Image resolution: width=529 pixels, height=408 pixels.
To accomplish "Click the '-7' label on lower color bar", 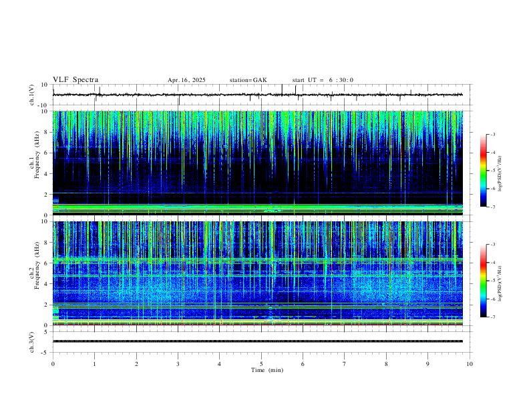I will [x=493, y=317].
